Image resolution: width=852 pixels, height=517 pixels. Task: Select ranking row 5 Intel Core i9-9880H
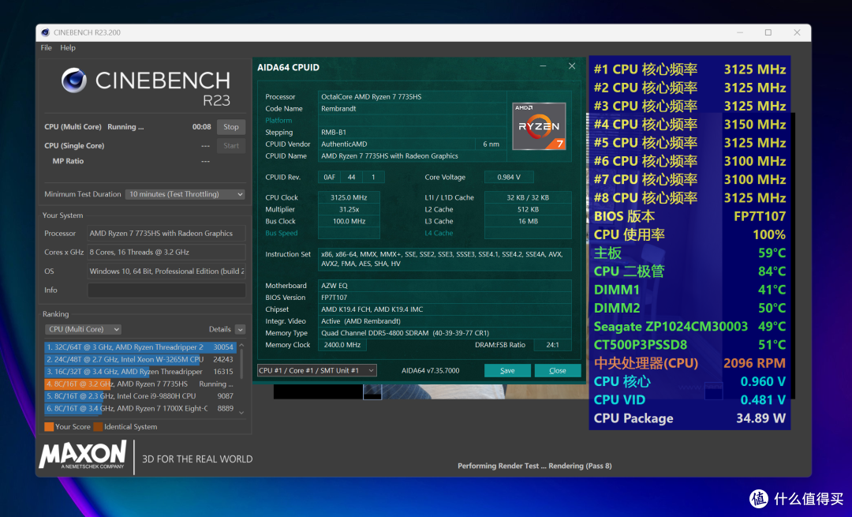tap(140, 395)
